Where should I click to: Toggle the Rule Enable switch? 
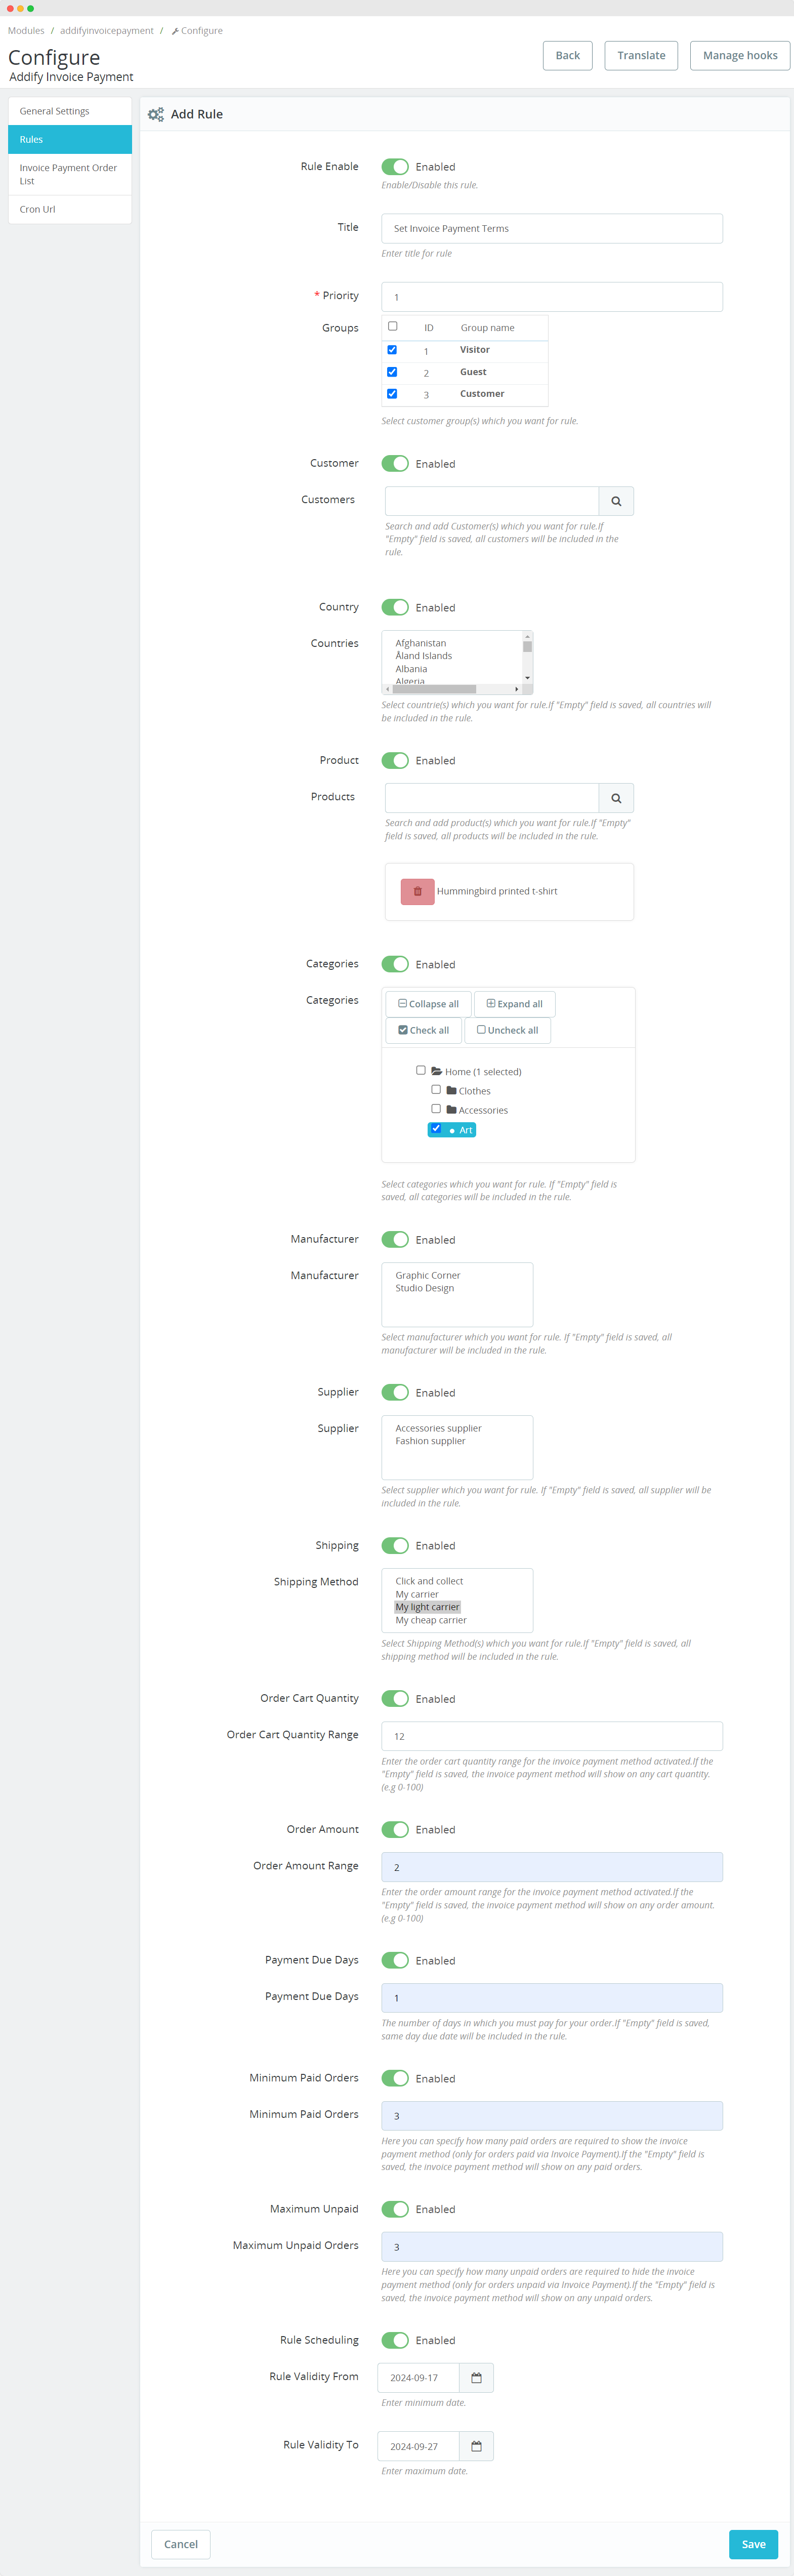click(x=395, y=167)
